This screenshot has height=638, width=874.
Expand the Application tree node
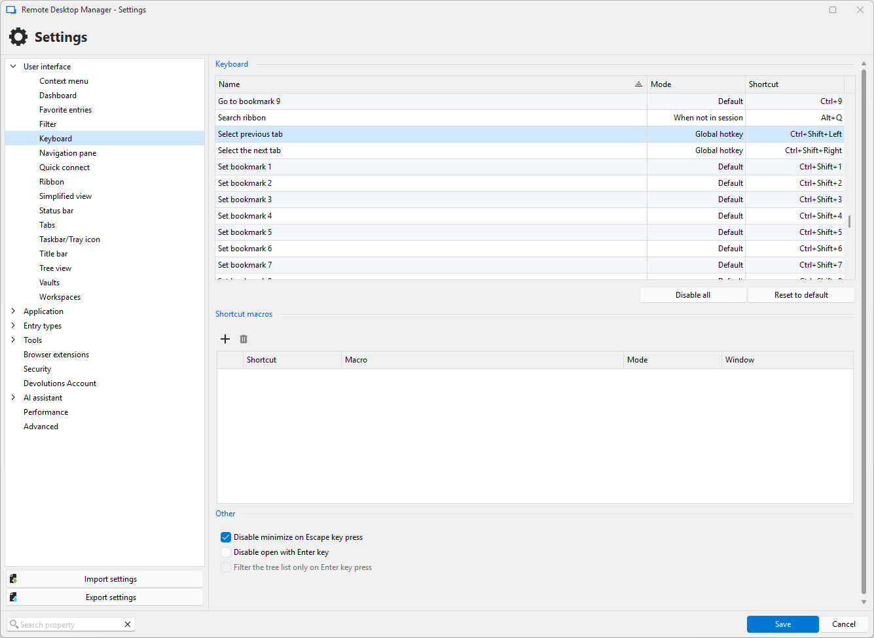click(x=13, y=311)
